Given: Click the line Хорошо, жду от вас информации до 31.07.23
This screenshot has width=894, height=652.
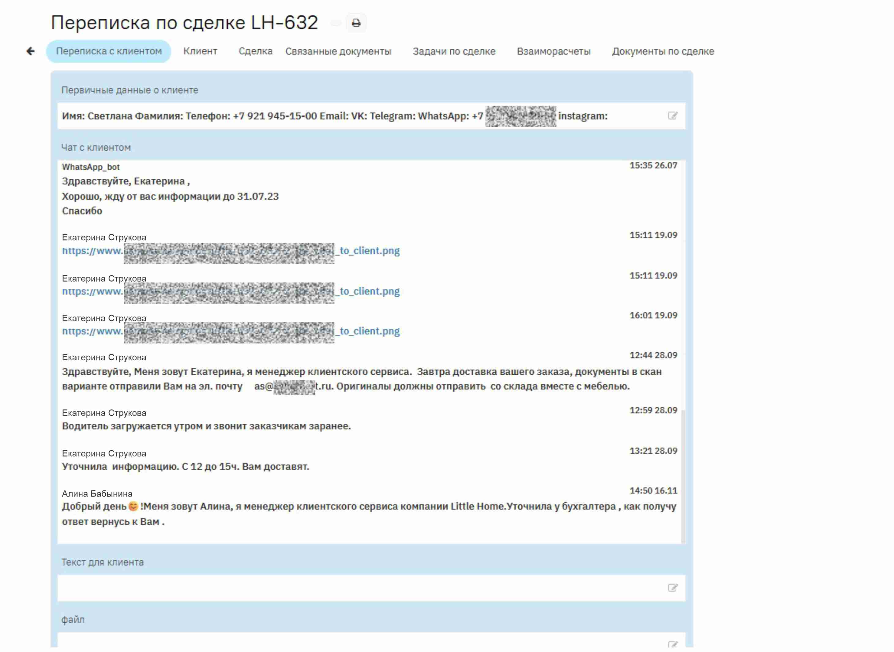Looking at the screenshot, I should point(170,196).
